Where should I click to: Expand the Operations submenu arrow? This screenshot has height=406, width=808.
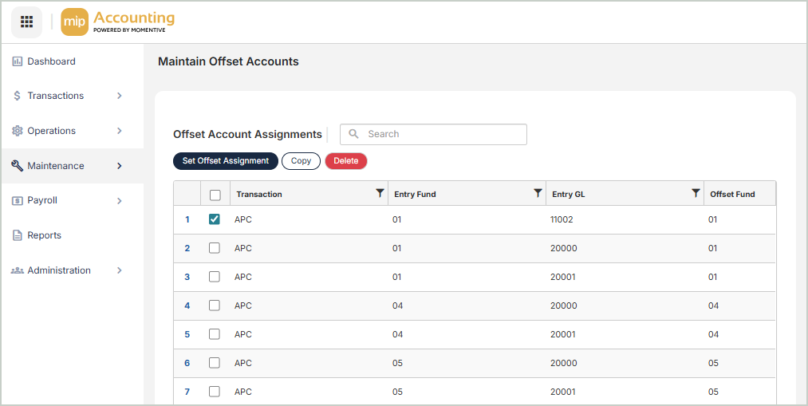tap(120, 131)
